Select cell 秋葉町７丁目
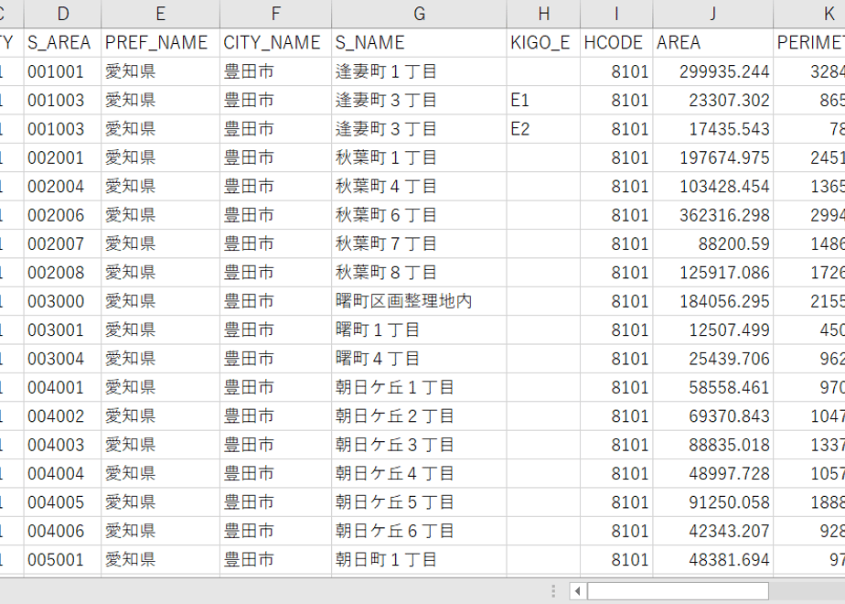 pyautogui.click(x=419, y=243)
